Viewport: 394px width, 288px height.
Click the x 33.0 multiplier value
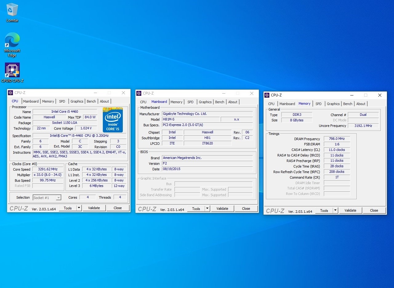click(48, 175)
